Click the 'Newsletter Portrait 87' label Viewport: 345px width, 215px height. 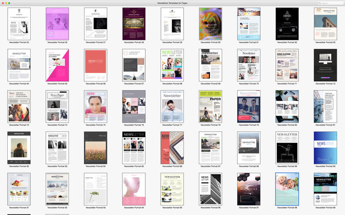(210, 166)
